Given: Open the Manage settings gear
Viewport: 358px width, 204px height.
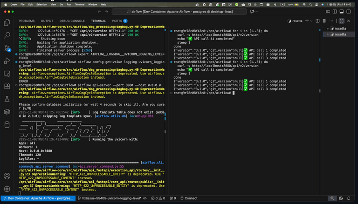Looking at the screenshot, I should tap(7, 189).
